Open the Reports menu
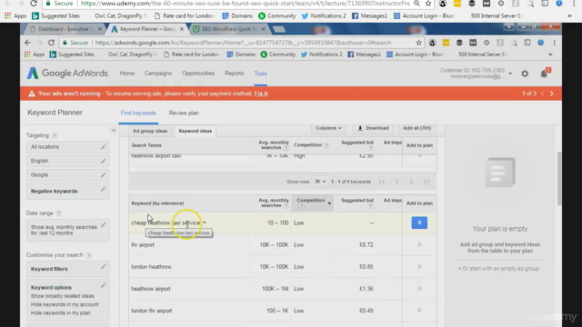 click(x=235, y=74)
